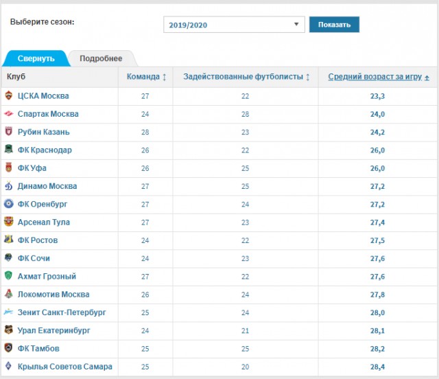Click the Клуб column header

coord(16,76)
